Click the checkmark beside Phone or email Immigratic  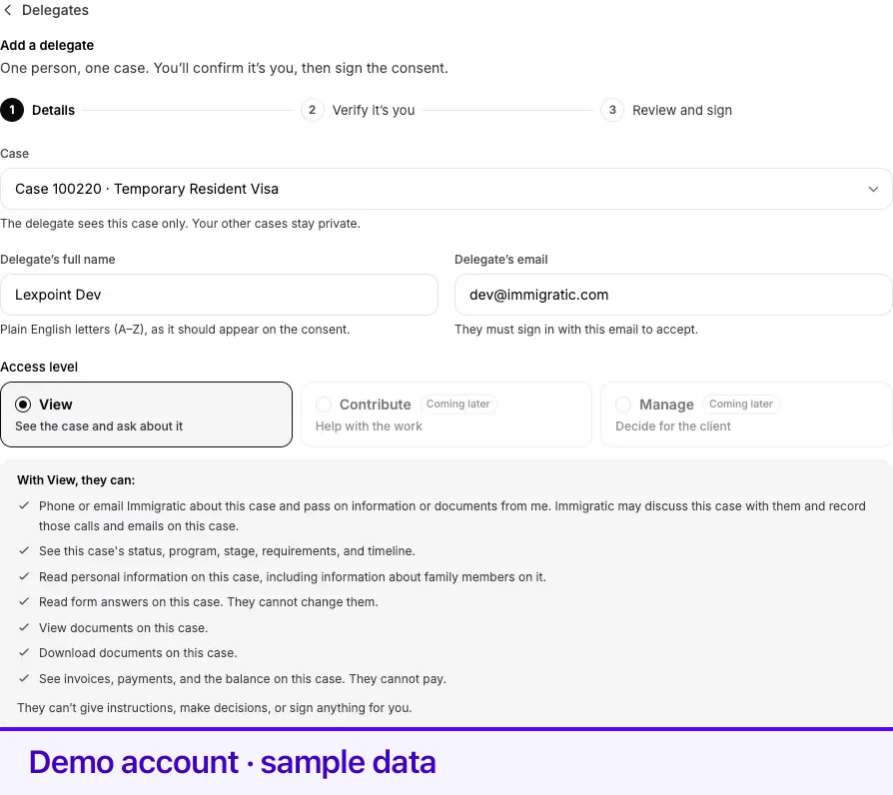click(24, 505)
